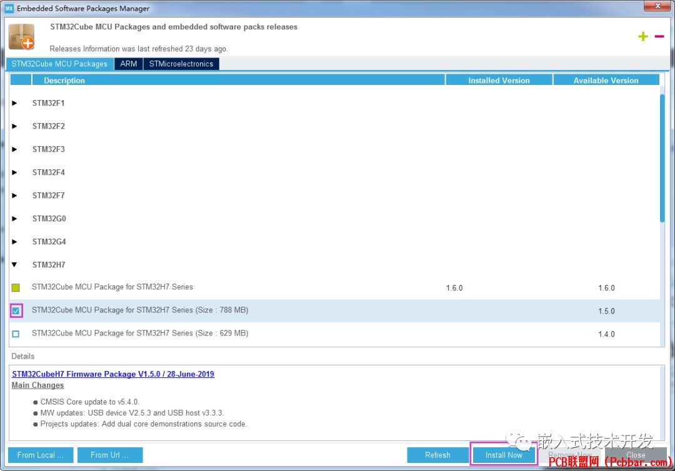Viewport: 675px width, 471px height.
Task: Click the available version value 1.4.0
Action: click(606, 334)
